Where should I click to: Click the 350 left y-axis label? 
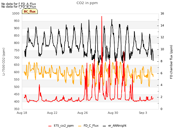17,109
